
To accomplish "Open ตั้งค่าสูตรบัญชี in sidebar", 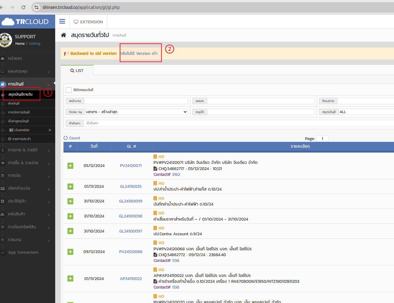I will pos(18,121).
